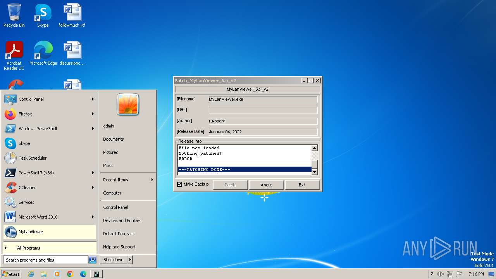Expand the Firefox jump list arrow
Screen dimensions: 496x279
[x=93, y=114]
